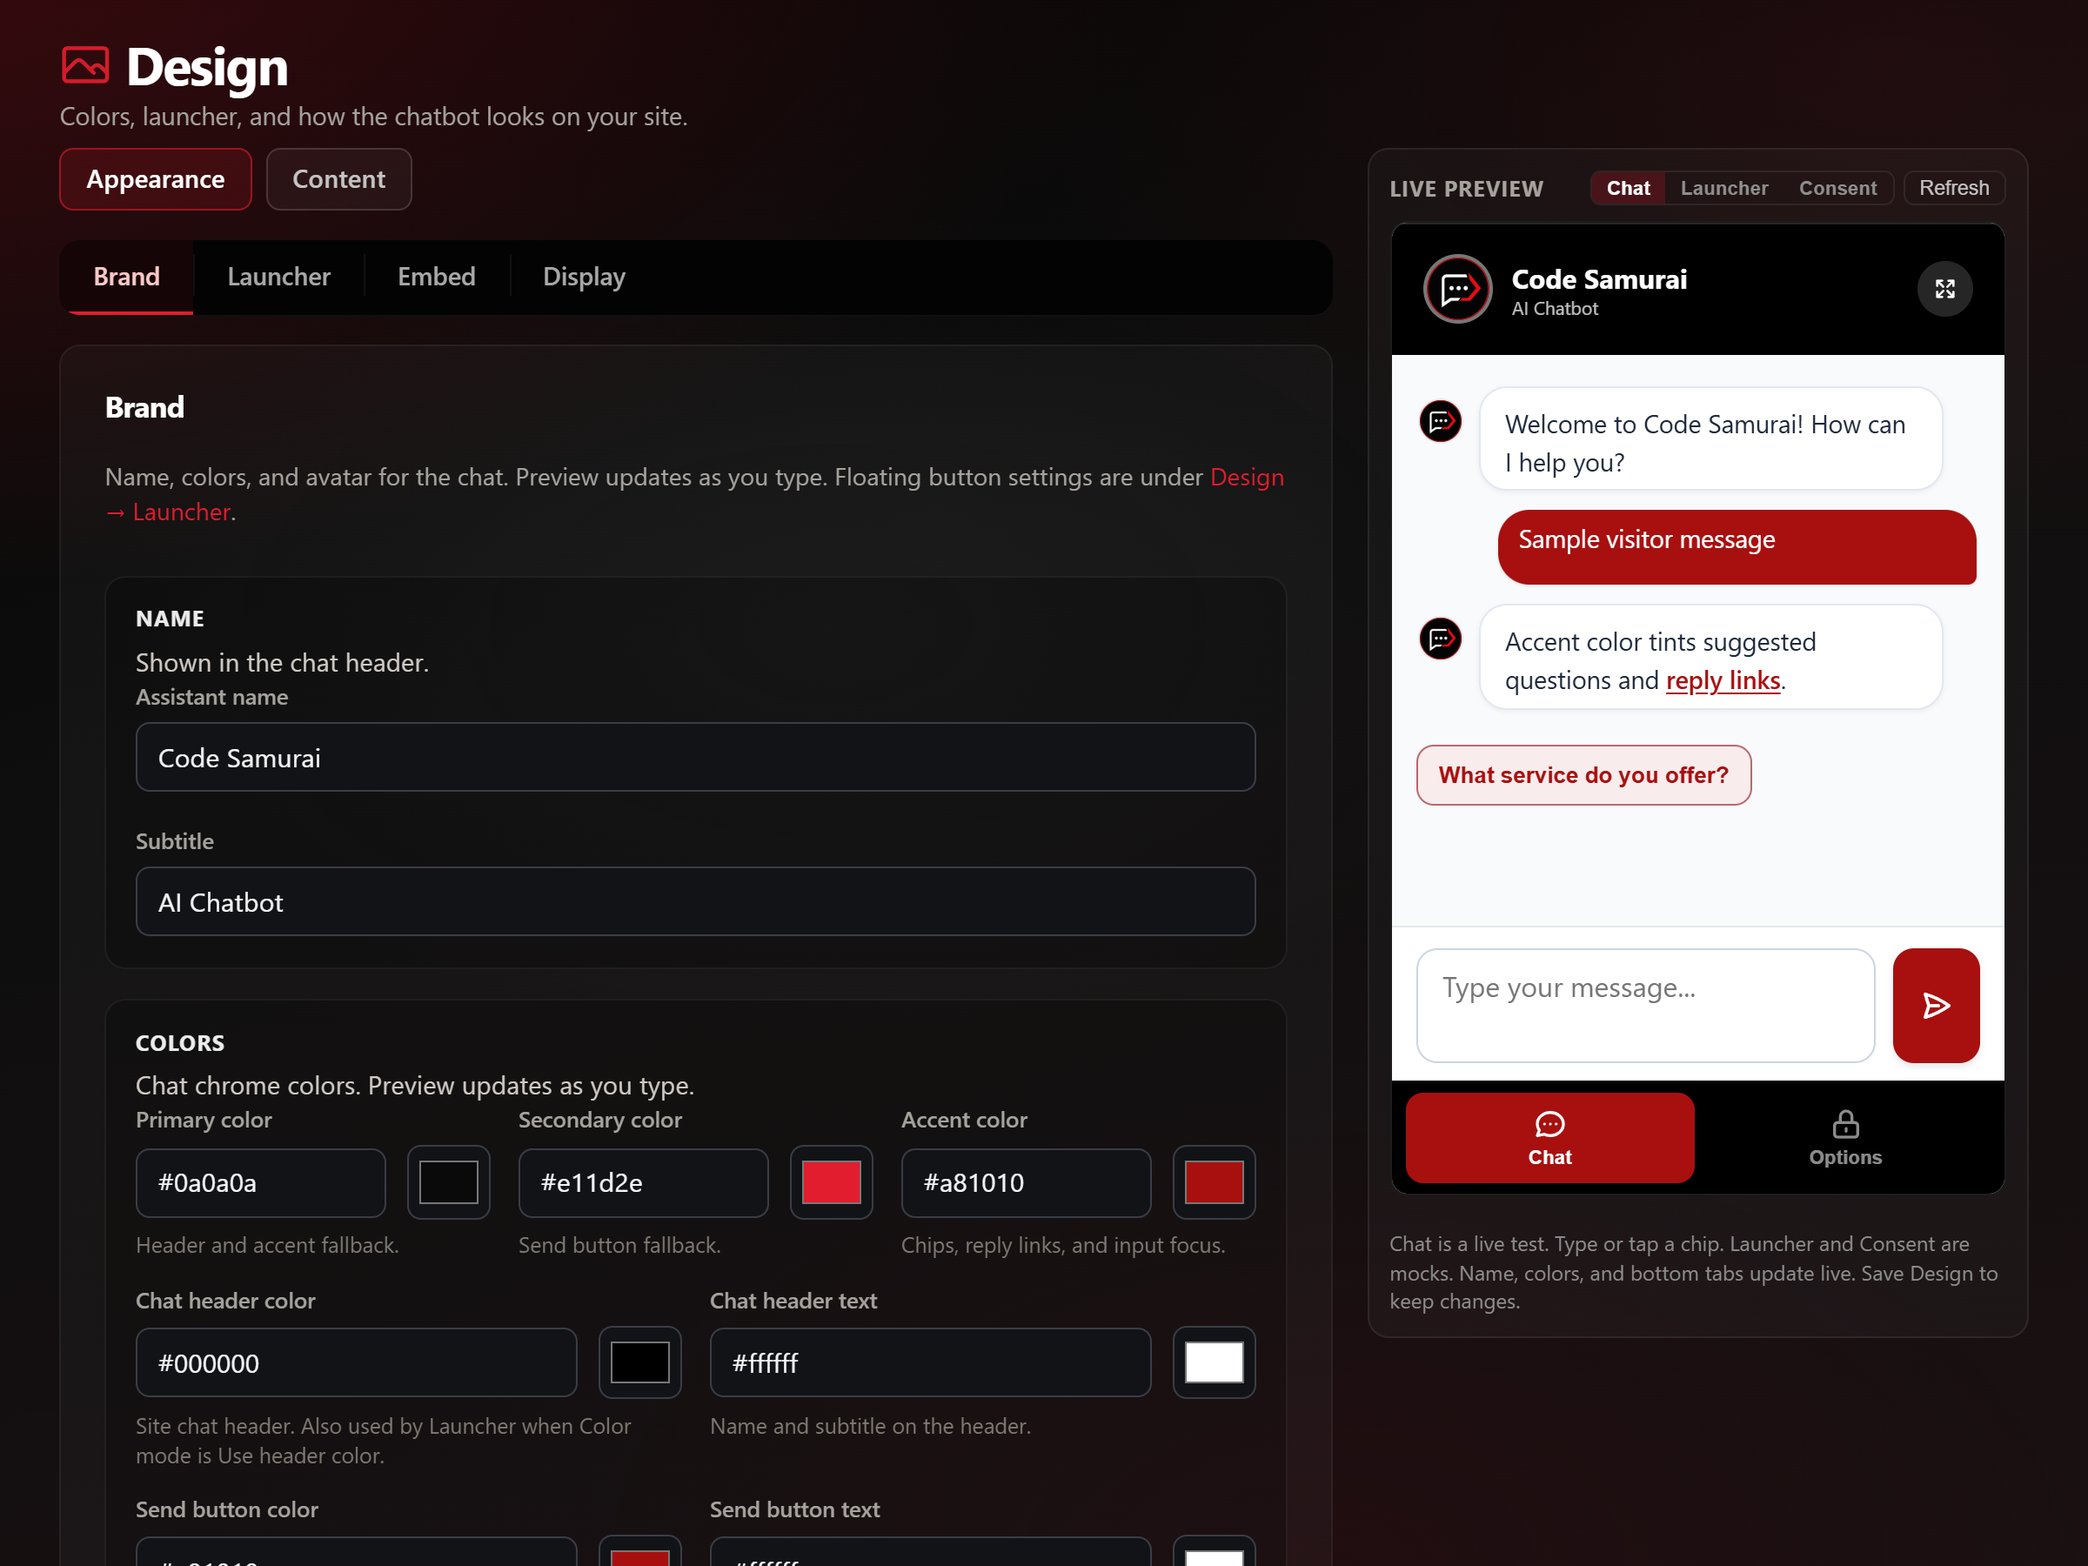The image size is (2088, 1566).
Task: Tap the What service do you offer chip
Action: pos(1583,775)
